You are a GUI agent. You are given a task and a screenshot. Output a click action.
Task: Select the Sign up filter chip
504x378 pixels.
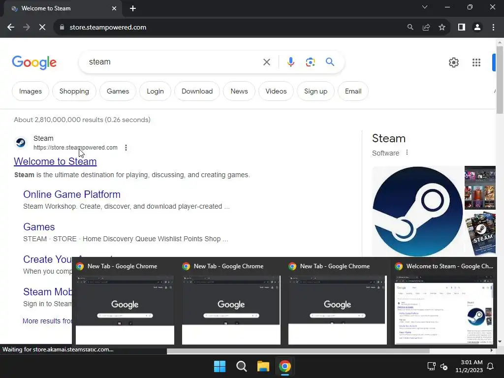[x=315, y=91]
